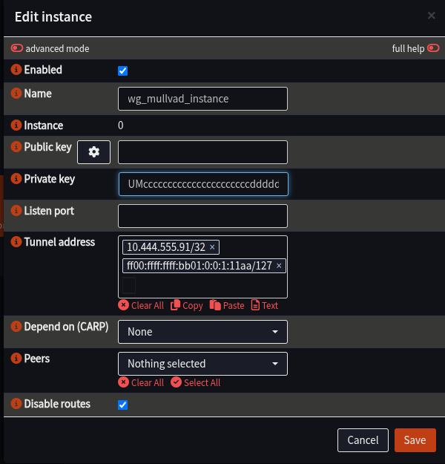Uncheck the Disable routes checkbox
The image size is (445, 464).
[x=122, y=405]
